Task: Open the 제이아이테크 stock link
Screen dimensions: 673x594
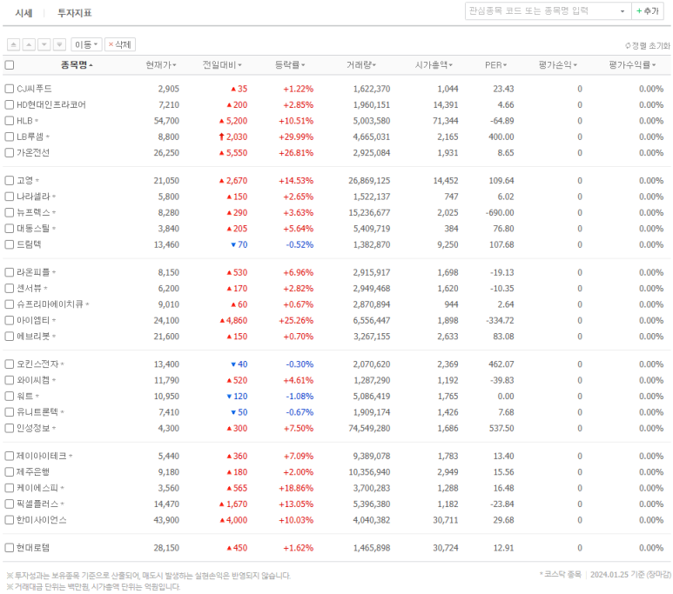Action: tap(42, 456)
